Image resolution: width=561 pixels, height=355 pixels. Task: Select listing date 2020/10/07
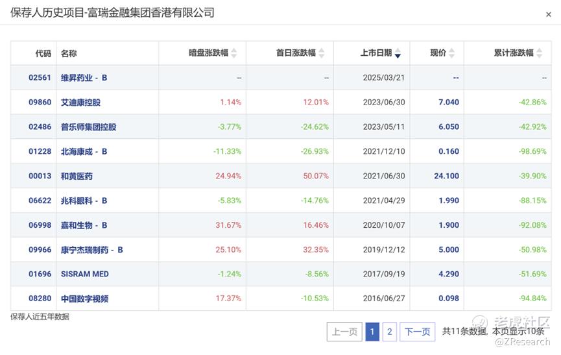tap(384, 225)
